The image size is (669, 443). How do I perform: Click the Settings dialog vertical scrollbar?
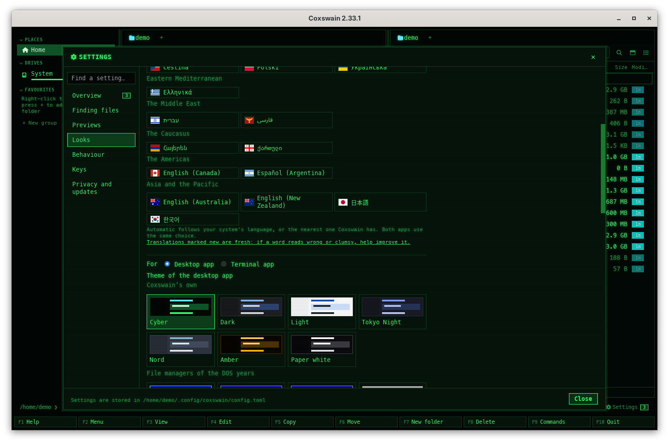[x=603, y=168]
